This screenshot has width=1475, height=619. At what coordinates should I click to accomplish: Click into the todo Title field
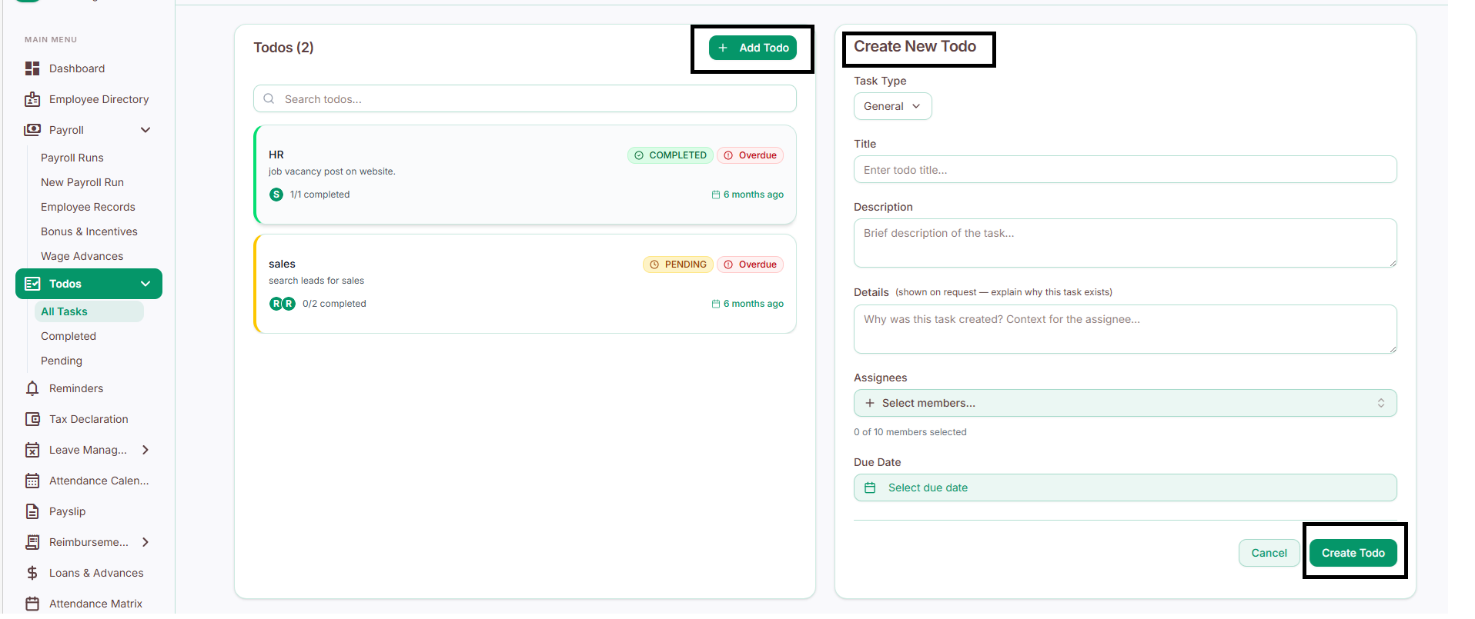tap(1125, 169)
